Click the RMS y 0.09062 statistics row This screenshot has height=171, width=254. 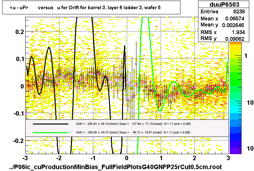pyautogui.click(x=223, y=39)
